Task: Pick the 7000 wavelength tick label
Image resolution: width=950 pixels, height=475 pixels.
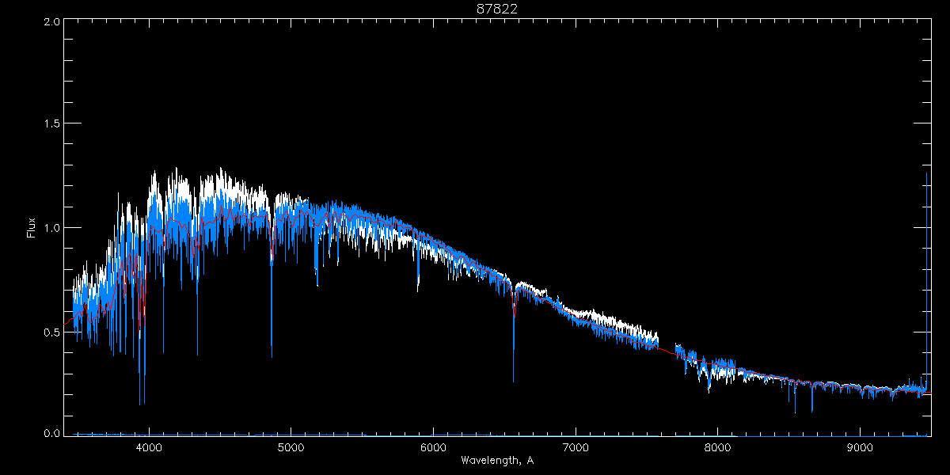Action: point(576,447)
